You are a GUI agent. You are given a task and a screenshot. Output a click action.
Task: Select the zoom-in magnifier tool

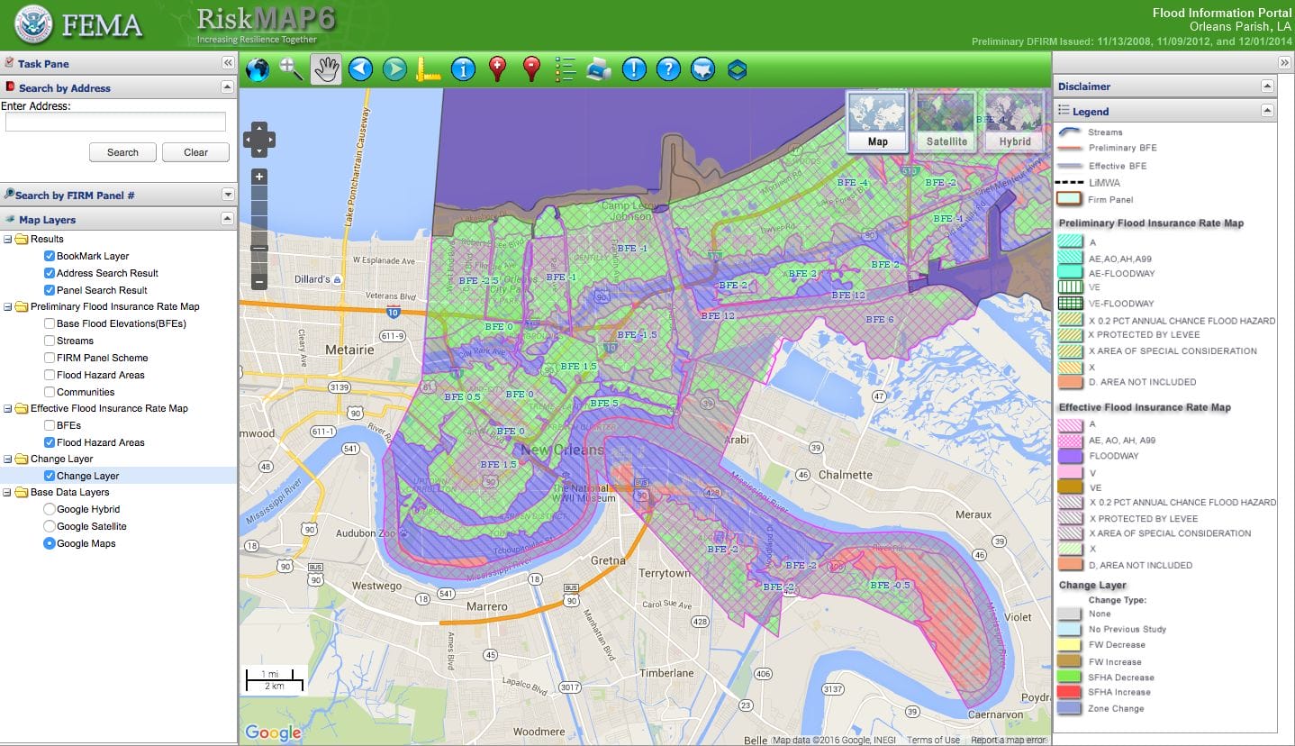[x=291, y=69]
